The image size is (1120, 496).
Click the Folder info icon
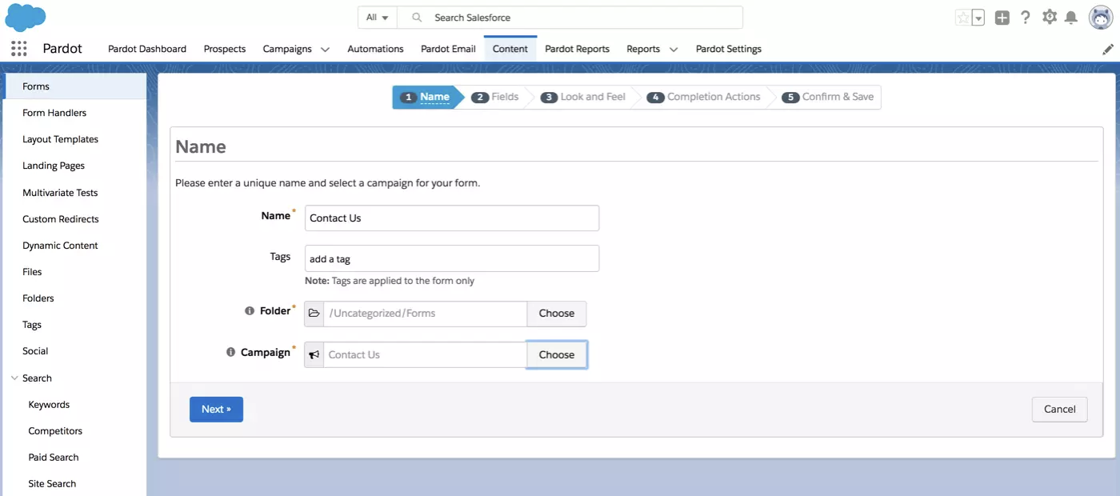point(250,311)
